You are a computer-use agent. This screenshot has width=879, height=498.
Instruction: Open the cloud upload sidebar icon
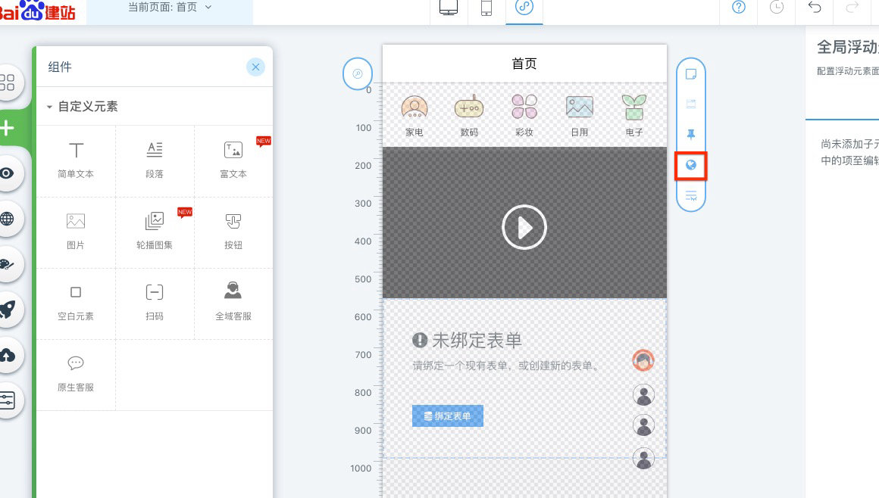[x=8, y=354]
